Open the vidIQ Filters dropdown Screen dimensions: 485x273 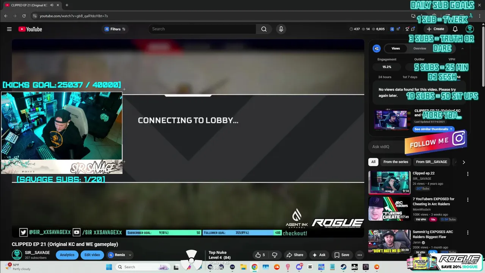tap(115, 29)
